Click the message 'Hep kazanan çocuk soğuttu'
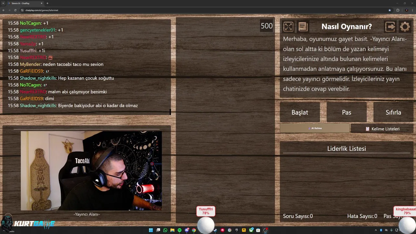This screenshot has height=234, width=416. [x=86, y=78]
